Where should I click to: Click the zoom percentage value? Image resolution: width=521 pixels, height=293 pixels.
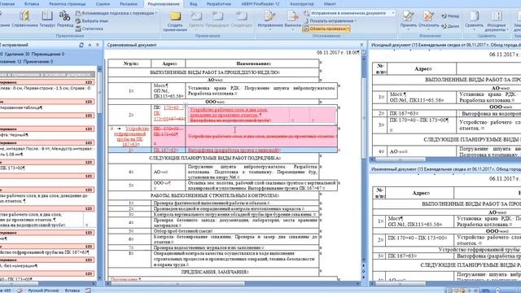click(486, 291)
